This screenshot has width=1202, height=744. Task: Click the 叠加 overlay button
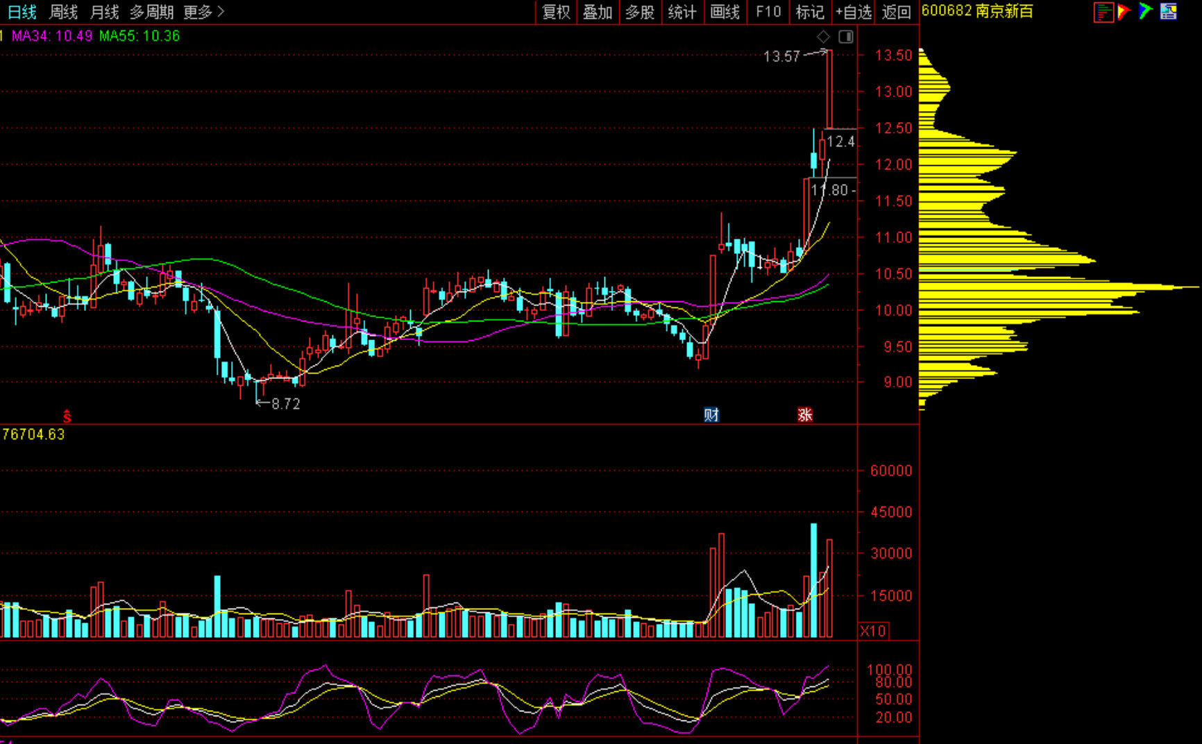(x=598, y=12)
